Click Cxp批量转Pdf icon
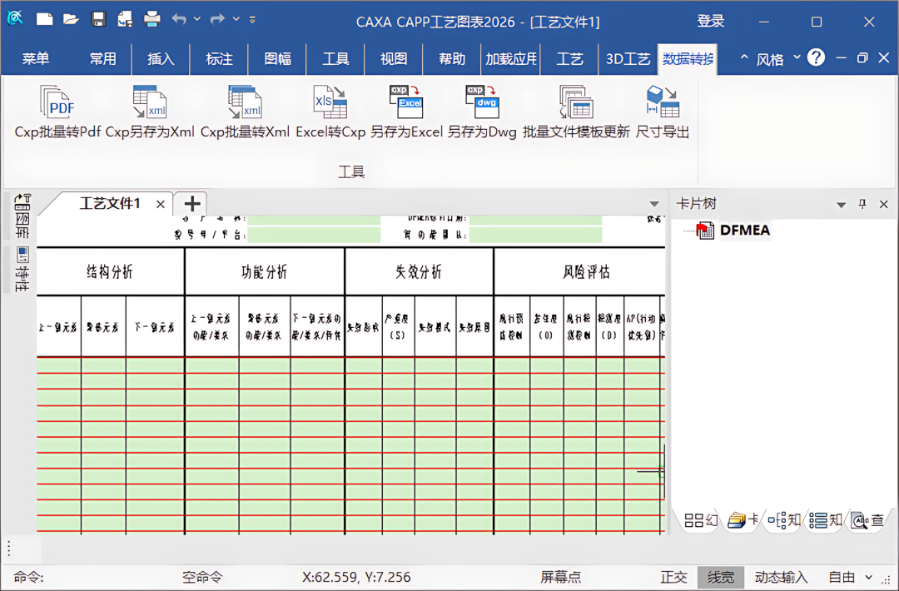 (58, 102)
